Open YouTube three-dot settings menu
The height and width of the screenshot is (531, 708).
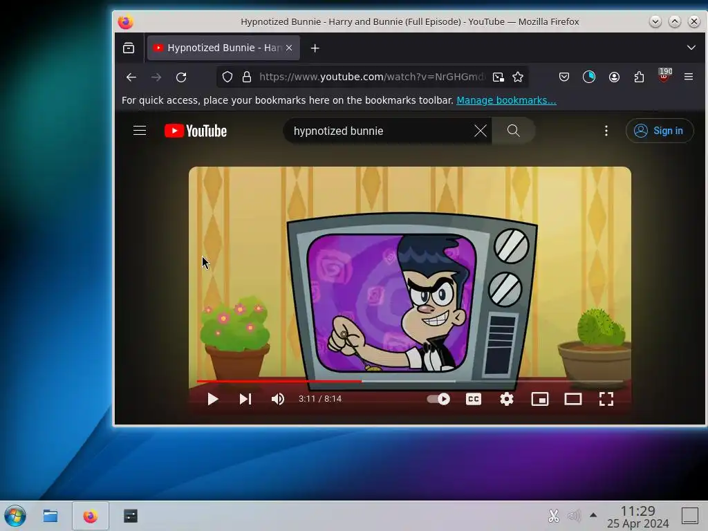606,131
